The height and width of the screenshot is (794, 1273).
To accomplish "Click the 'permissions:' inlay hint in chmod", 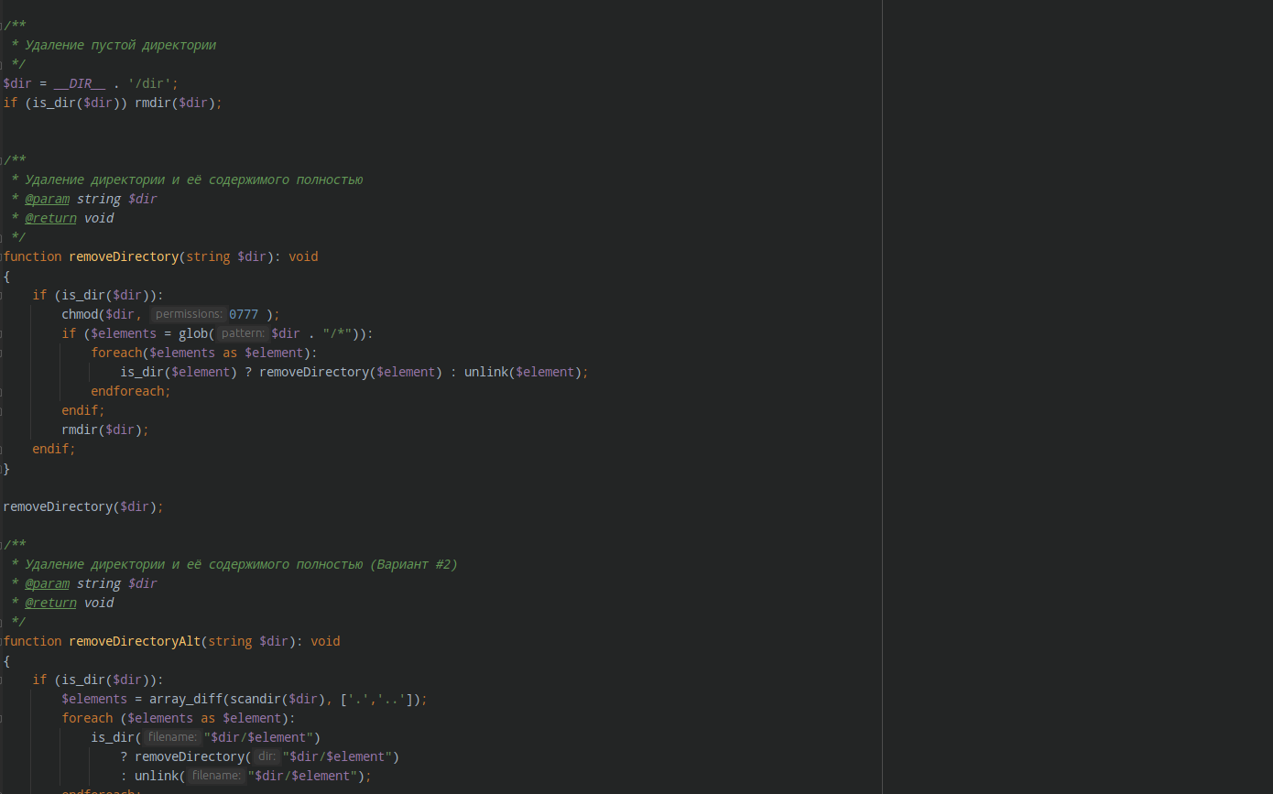I will (x=188, y=314).
